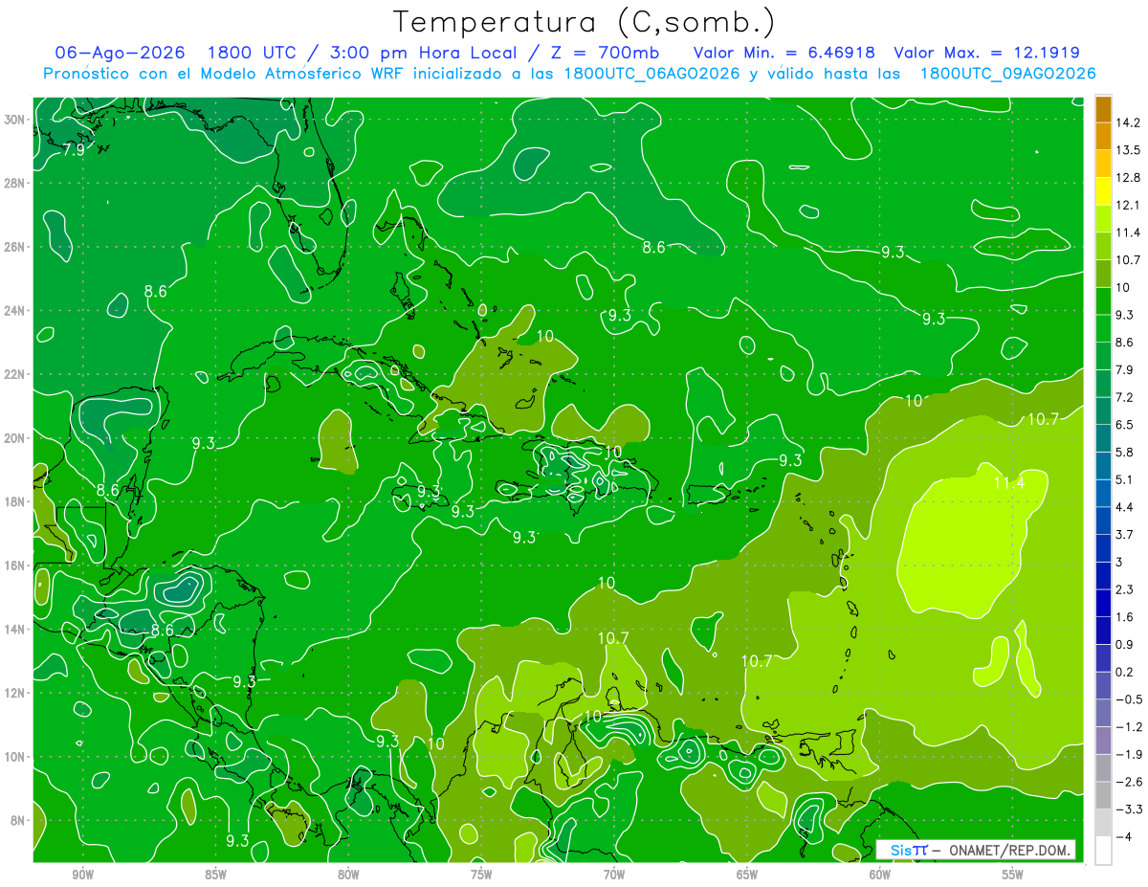Click 'Valor Min. = 6.46918' in the header

(x=784, y=53)
